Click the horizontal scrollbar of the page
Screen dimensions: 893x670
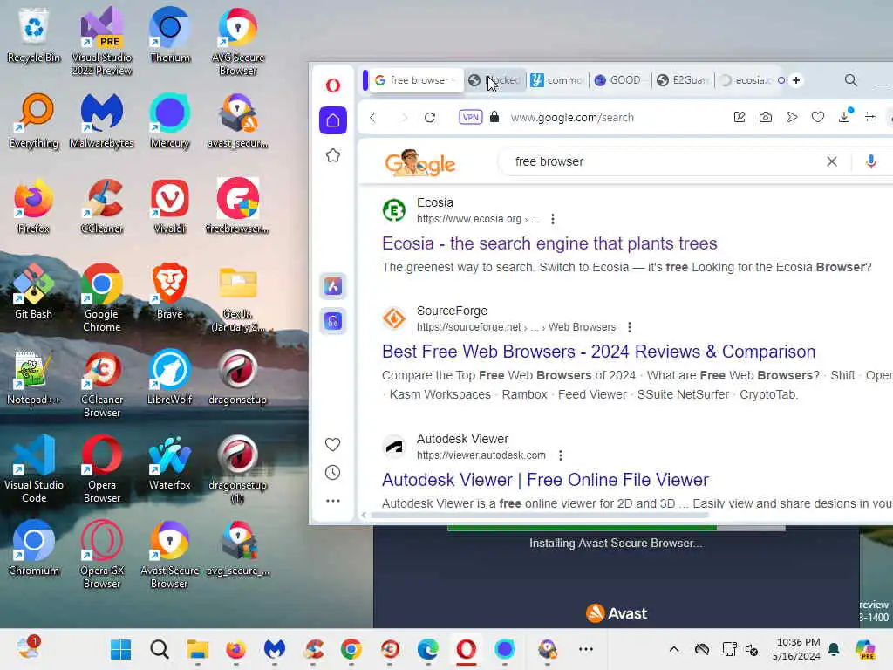pyautogui.click(x=539, y=515)
